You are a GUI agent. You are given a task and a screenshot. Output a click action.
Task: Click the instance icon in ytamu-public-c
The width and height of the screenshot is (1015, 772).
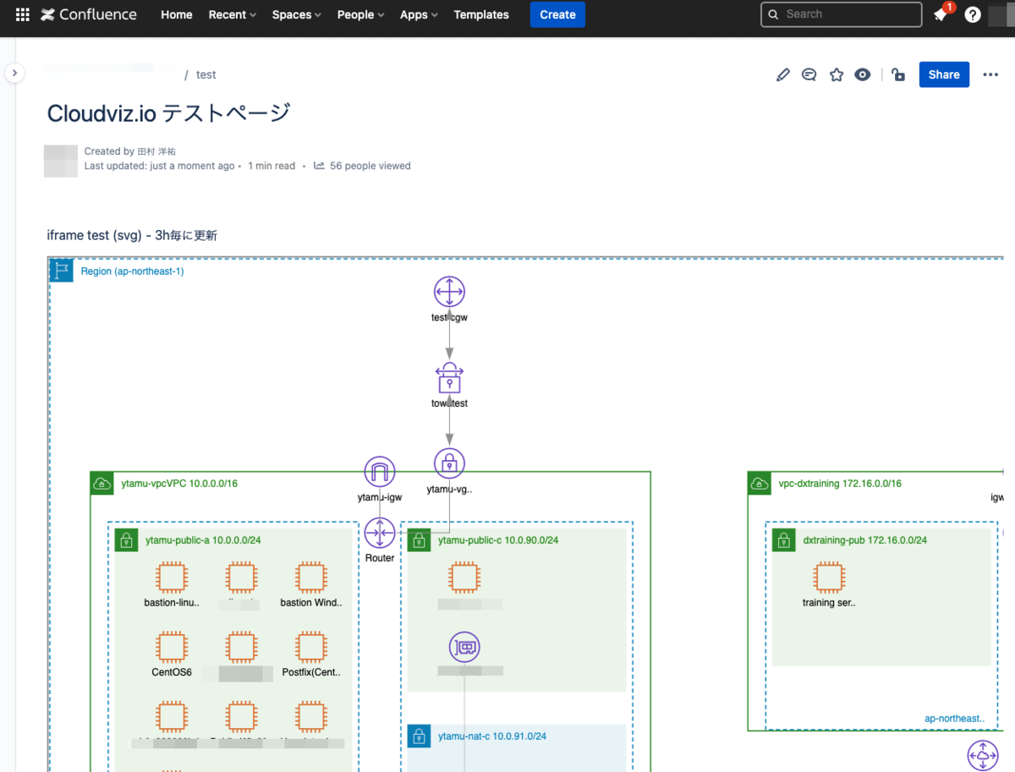pos(464,578)
